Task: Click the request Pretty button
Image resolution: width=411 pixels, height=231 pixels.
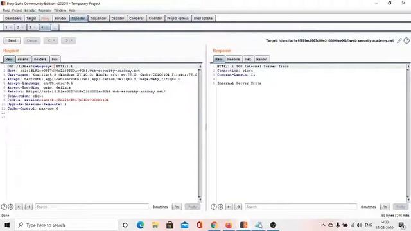Action: (x=193, y=207)
